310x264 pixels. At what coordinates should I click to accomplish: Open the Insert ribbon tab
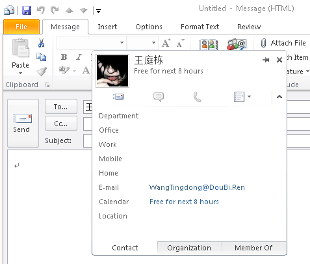click(107, 27)
